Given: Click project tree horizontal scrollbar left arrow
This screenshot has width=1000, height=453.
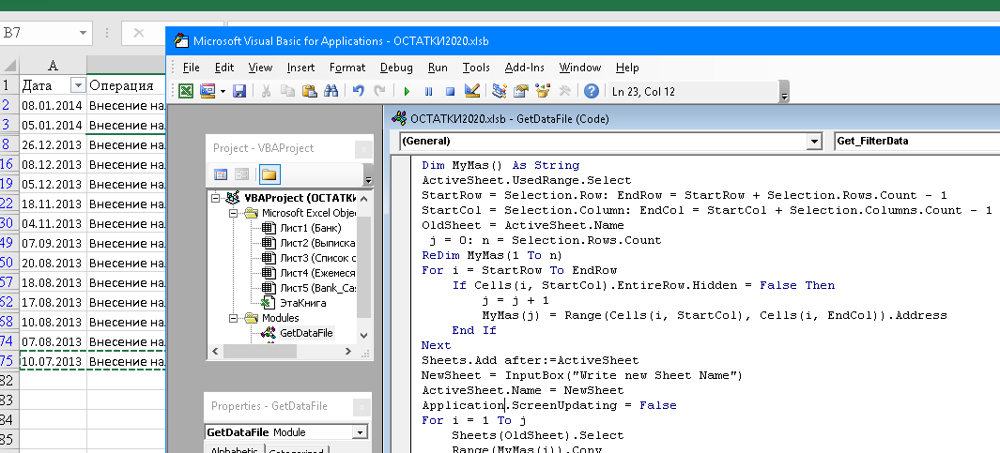Looking at the screenshot, I should [x=215, y=351].
